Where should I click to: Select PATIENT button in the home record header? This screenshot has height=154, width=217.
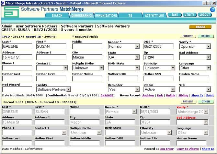click(188, 36)
